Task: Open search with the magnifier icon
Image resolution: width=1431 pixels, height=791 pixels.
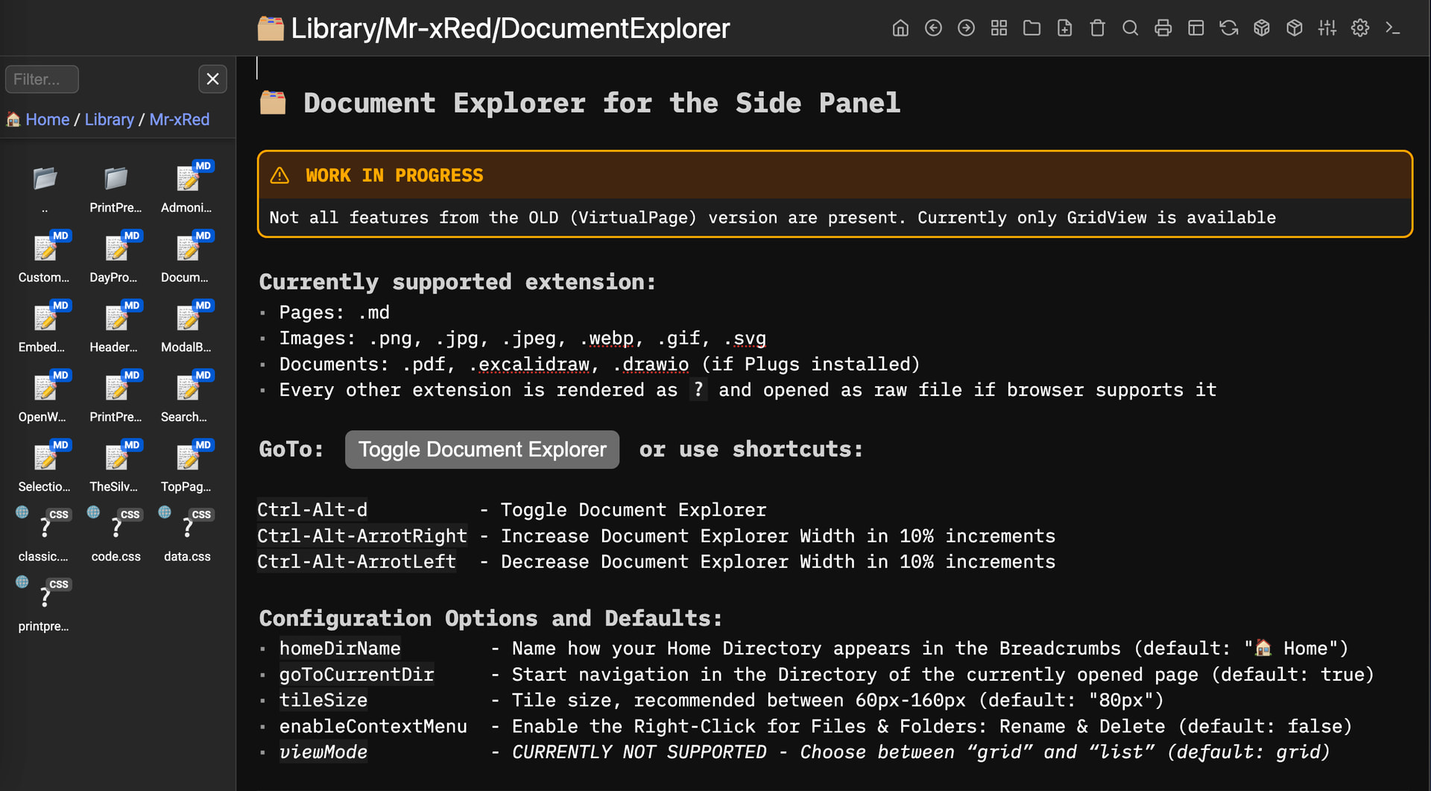Action: tap(1130, 28)
